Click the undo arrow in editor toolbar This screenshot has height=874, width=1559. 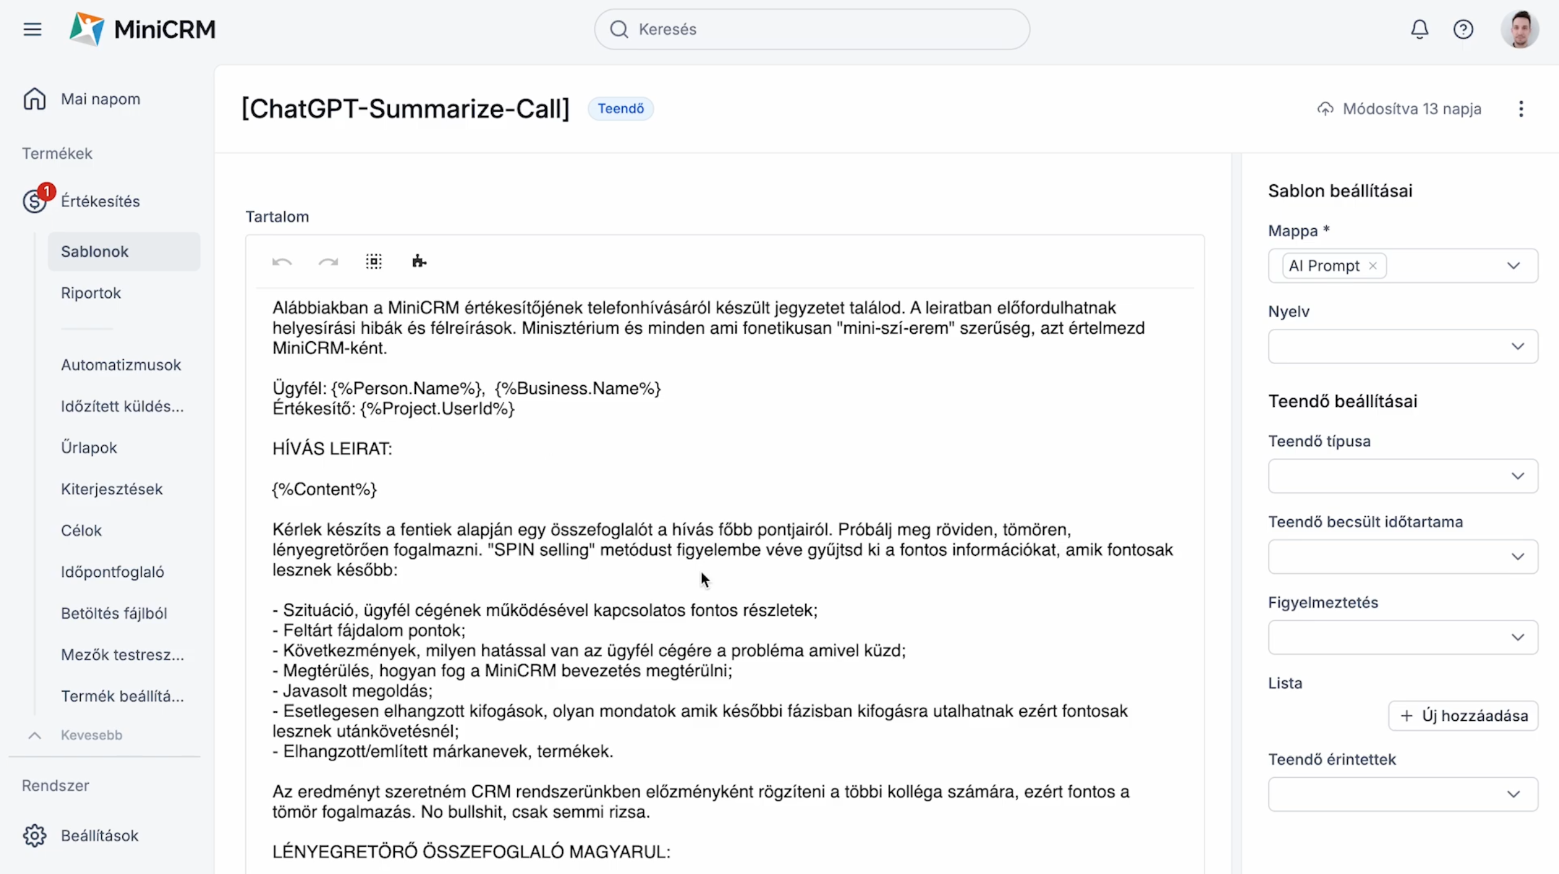pos(282,262)
